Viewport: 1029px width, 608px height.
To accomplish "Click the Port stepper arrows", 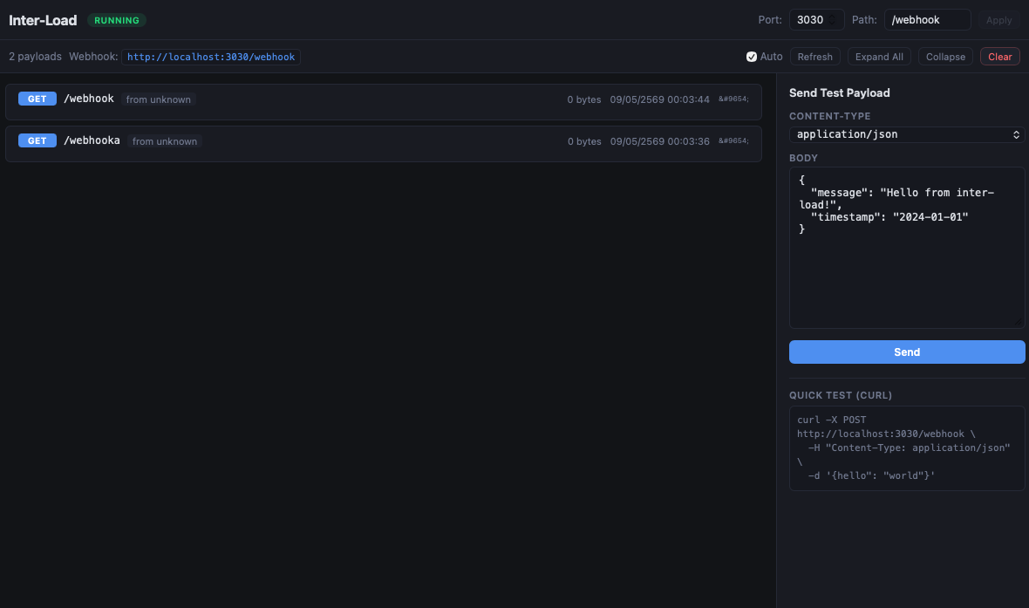I will (832, 20).
